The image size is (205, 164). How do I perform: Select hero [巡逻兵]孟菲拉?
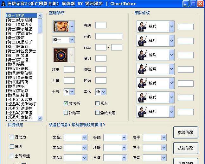coord(21,100)
